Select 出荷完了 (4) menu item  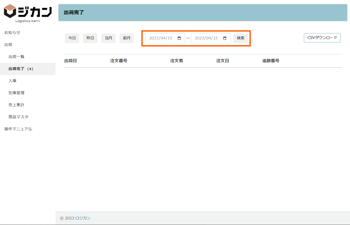21,69
